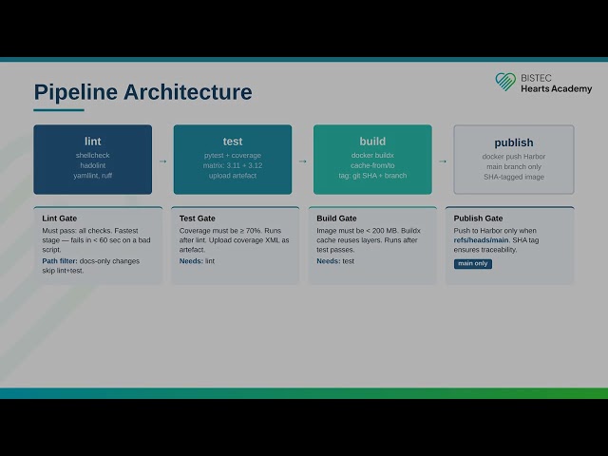608x456 pixels.
Task: Click 'Image must be < 200 MB' text
Action: 357,230
